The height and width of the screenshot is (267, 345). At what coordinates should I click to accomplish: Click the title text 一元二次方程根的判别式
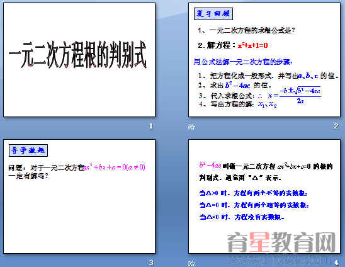[77, 55]
